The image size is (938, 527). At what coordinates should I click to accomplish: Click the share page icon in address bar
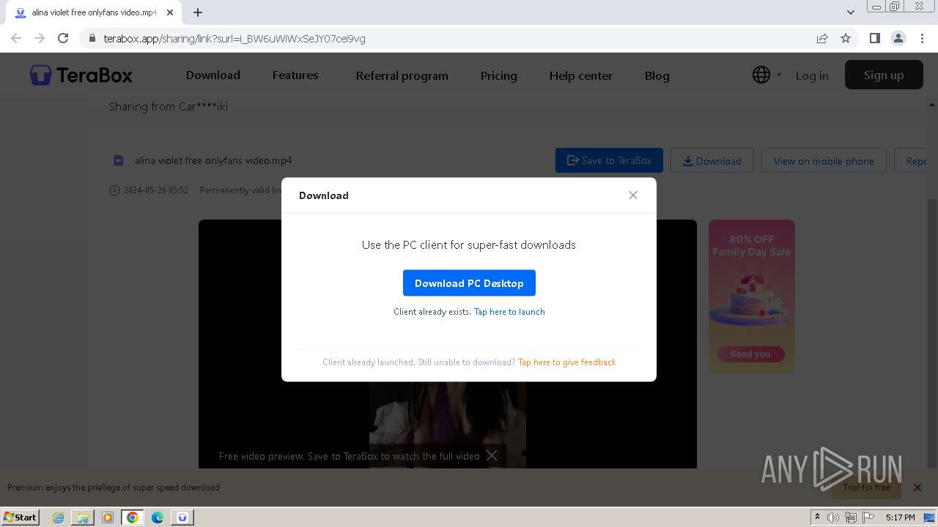[x=822, y=38]
